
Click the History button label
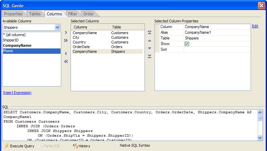(x=84, y=146)
